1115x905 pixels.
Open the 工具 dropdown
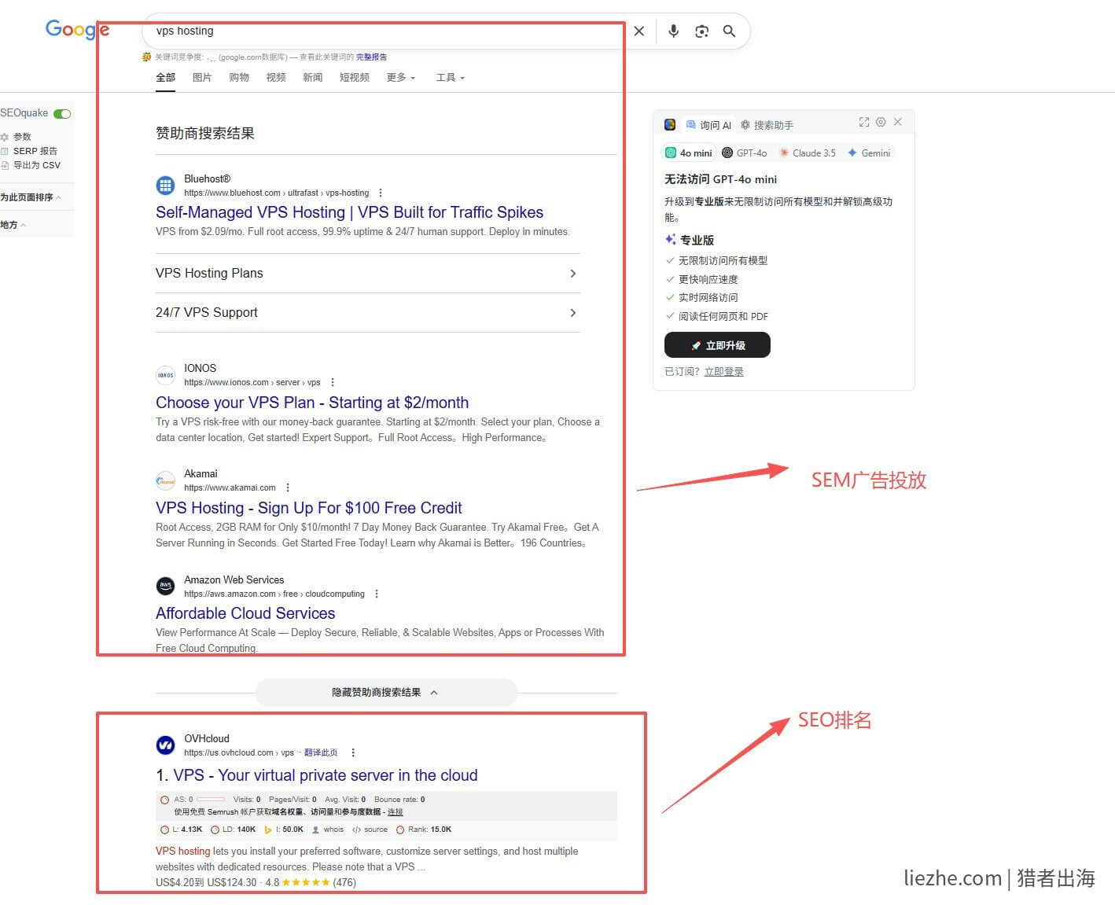[x=451, y=78]
